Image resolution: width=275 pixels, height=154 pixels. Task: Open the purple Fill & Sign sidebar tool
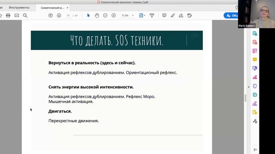[255, 104]
